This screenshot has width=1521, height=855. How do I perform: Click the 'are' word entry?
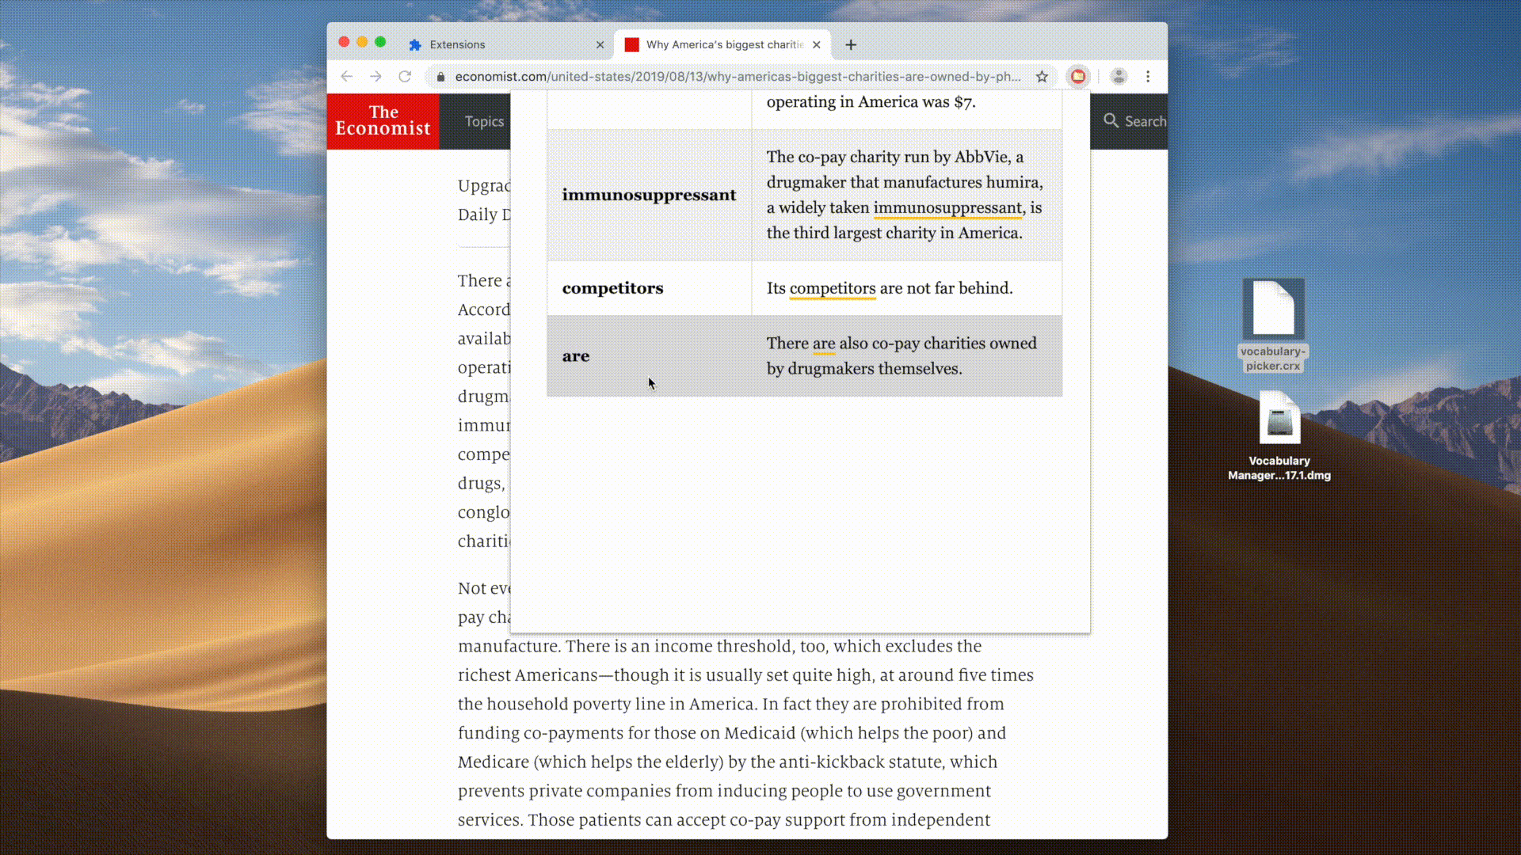coord(576,356)
